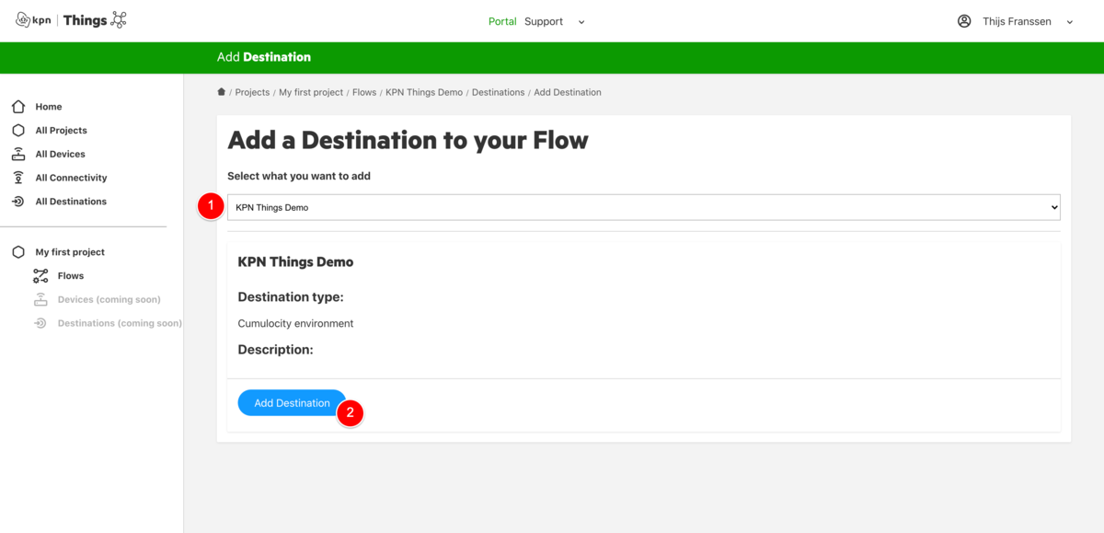1104x533 pixels.
Task: Go to Home in the sidebar
Action: click(49, 107)
